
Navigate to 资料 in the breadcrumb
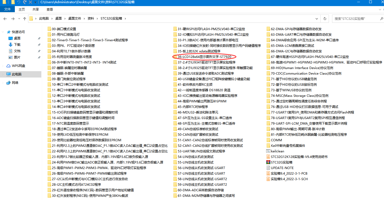pos(91,19)
